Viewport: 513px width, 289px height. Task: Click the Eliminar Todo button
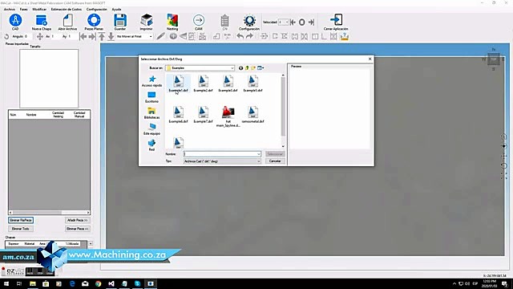click(21, 229)
